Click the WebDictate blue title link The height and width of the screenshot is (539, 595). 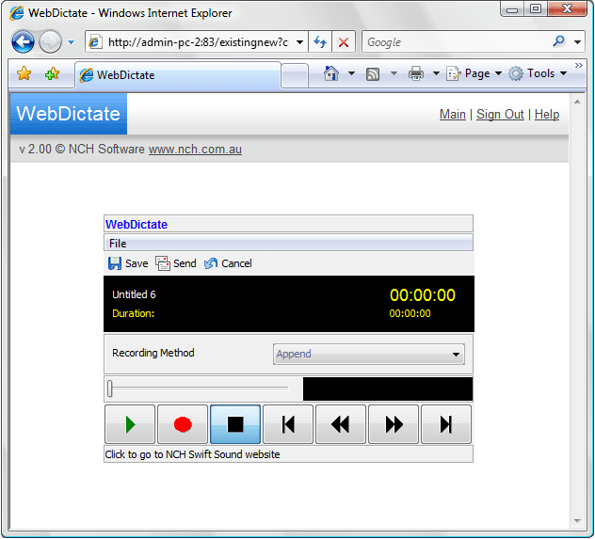[x=137, y=225]
